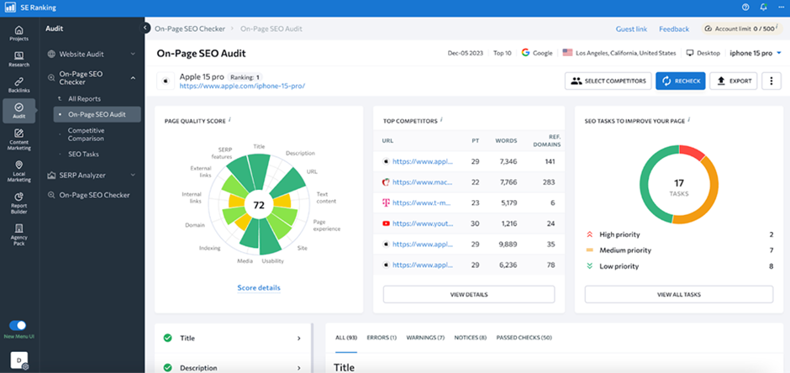Expand the SERP Analyzer menu

pyautogui.click(x=92, y=176)
